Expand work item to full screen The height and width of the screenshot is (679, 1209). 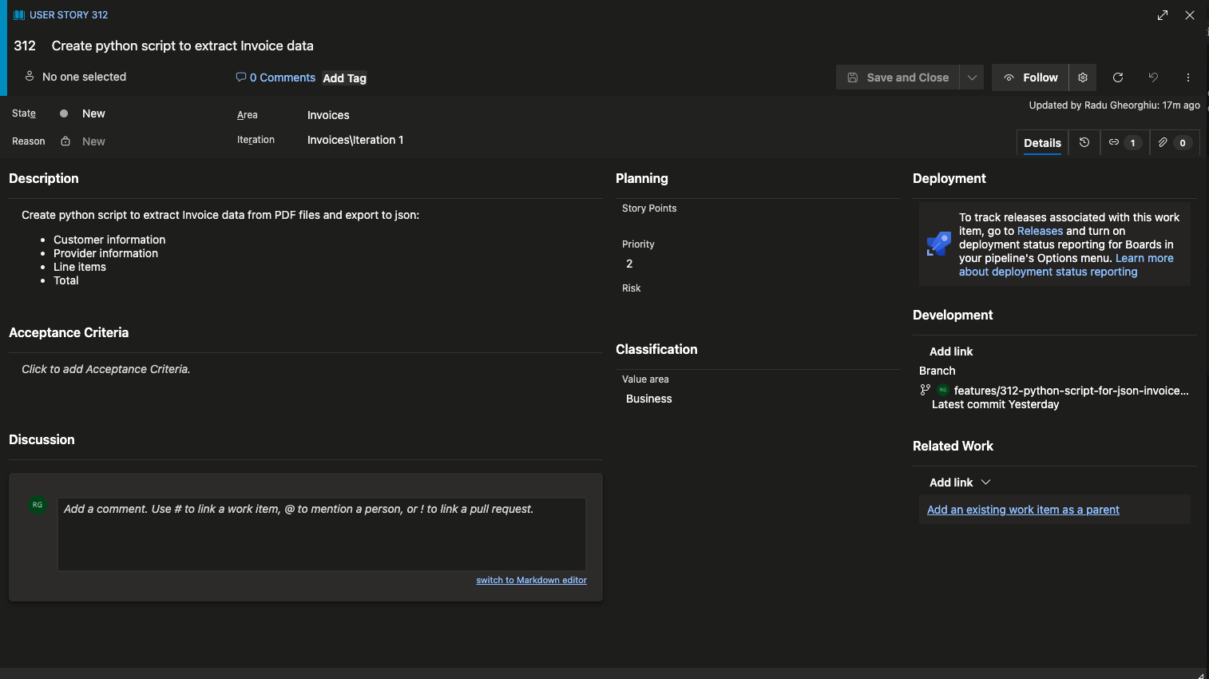click(1163, 15)
